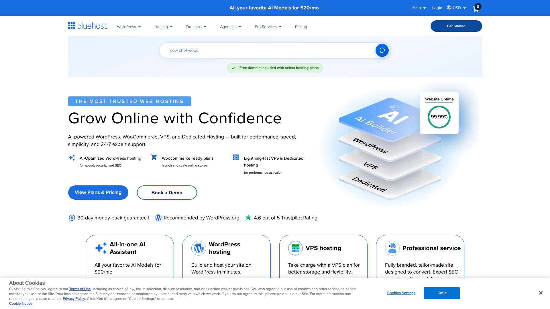Open the Privacy Policy link
Image resolution: width=550 pixels, height=309 pixels.
pyautogui.click(x=74, y=298)
